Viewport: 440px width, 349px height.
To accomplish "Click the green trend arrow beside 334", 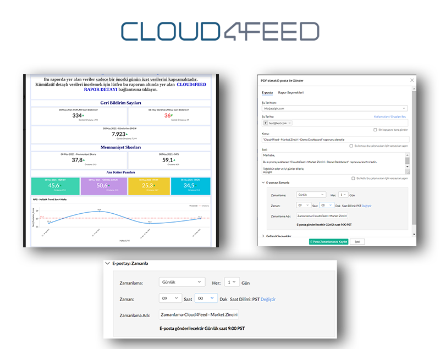I will click(83, 116).
